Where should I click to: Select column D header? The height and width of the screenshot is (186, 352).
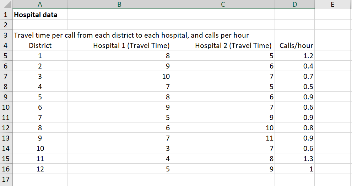[294, 4]
